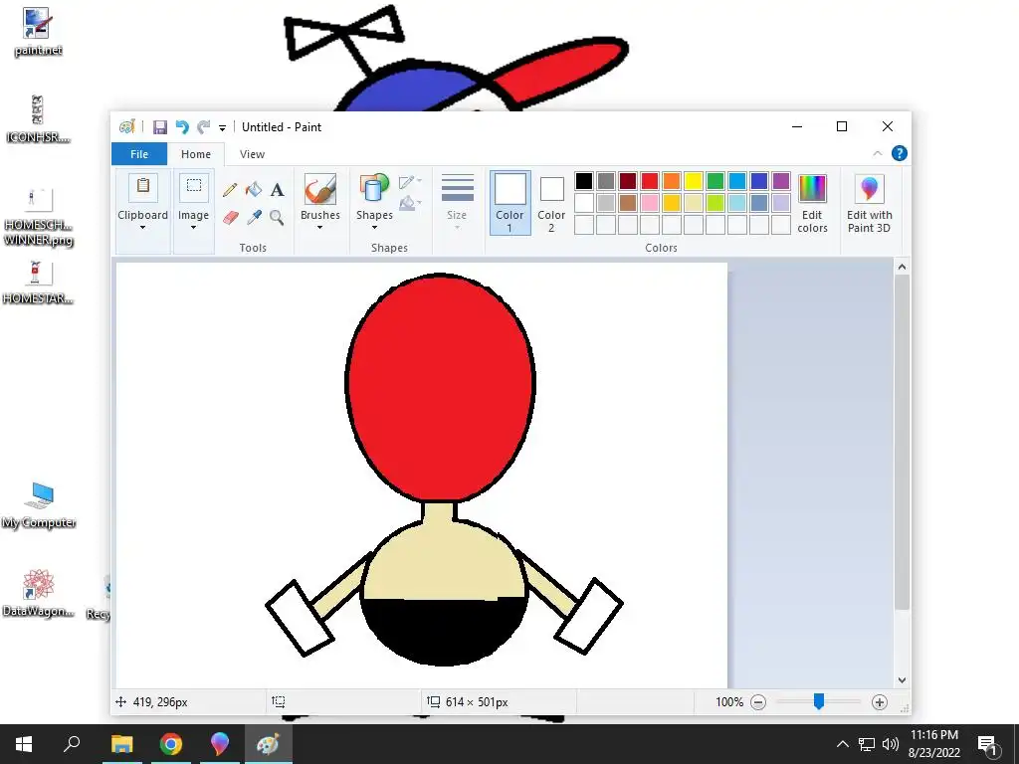Click the Redo arrow in title bar
The height and width of the screenshot is (764, 1019).
(204, 127)
